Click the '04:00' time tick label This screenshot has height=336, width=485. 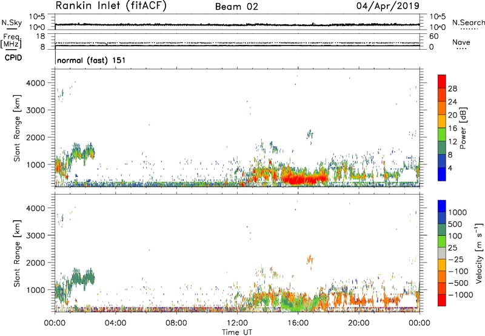pos(115,323)
